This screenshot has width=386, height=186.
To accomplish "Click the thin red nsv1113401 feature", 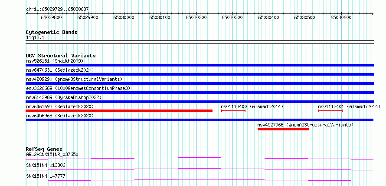I will point(330,111).
